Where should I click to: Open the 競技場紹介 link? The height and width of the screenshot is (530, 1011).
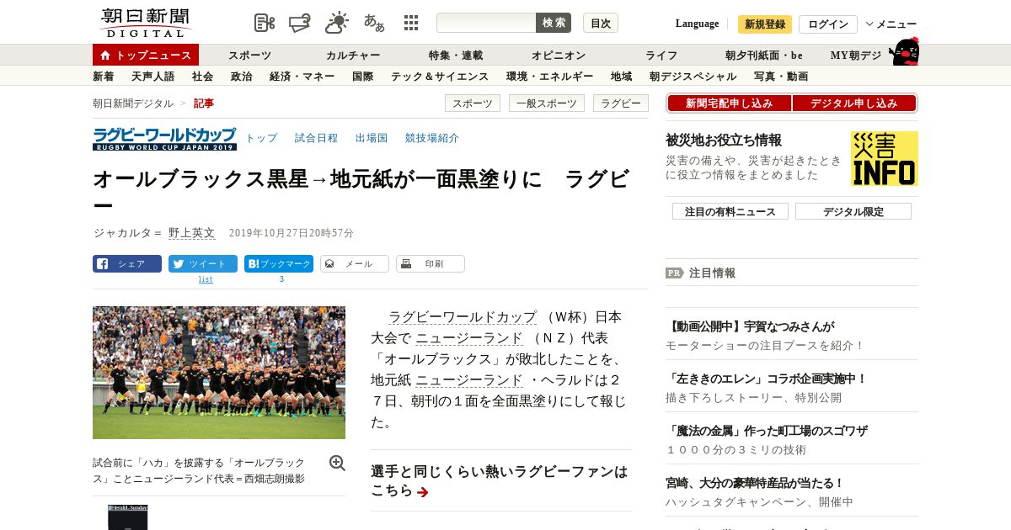[432, 138]
